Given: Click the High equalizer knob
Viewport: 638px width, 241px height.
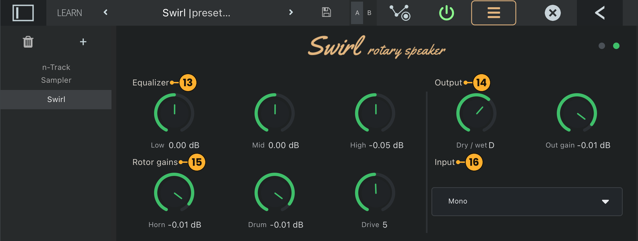Looking at the screenshot, I should (375, 113).
